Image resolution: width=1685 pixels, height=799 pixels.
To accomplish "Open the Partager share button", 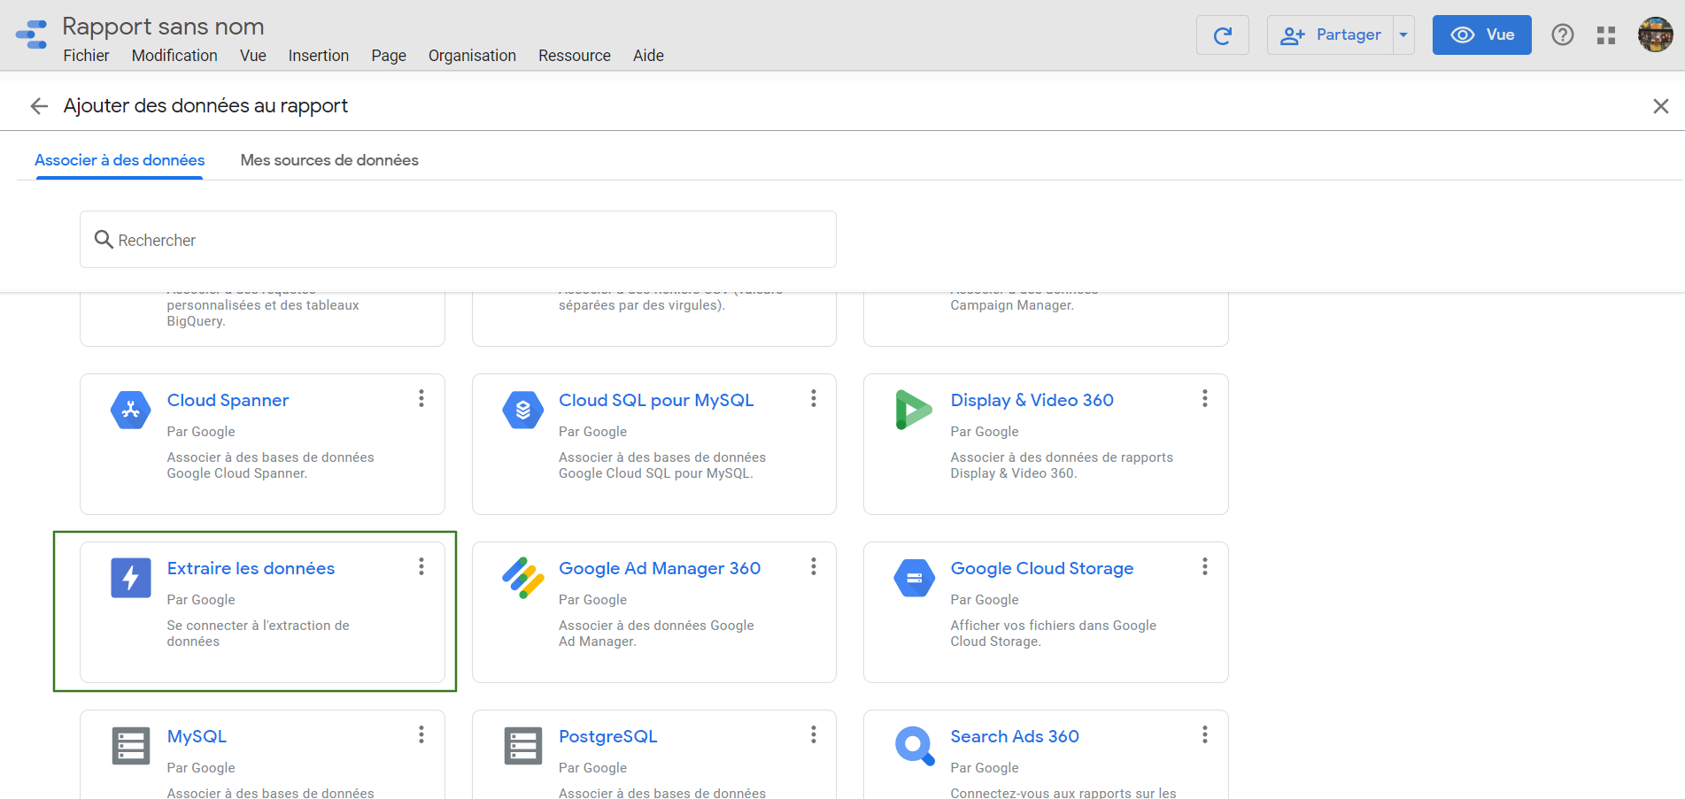I will click(x=1330, y=35).
